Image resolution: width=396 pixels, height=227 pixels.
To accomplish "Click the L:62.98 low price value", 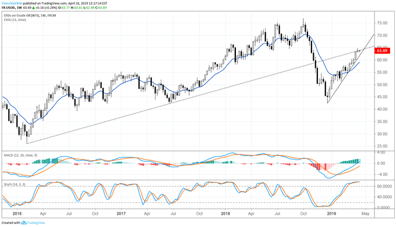I will [x=89, y=8].
